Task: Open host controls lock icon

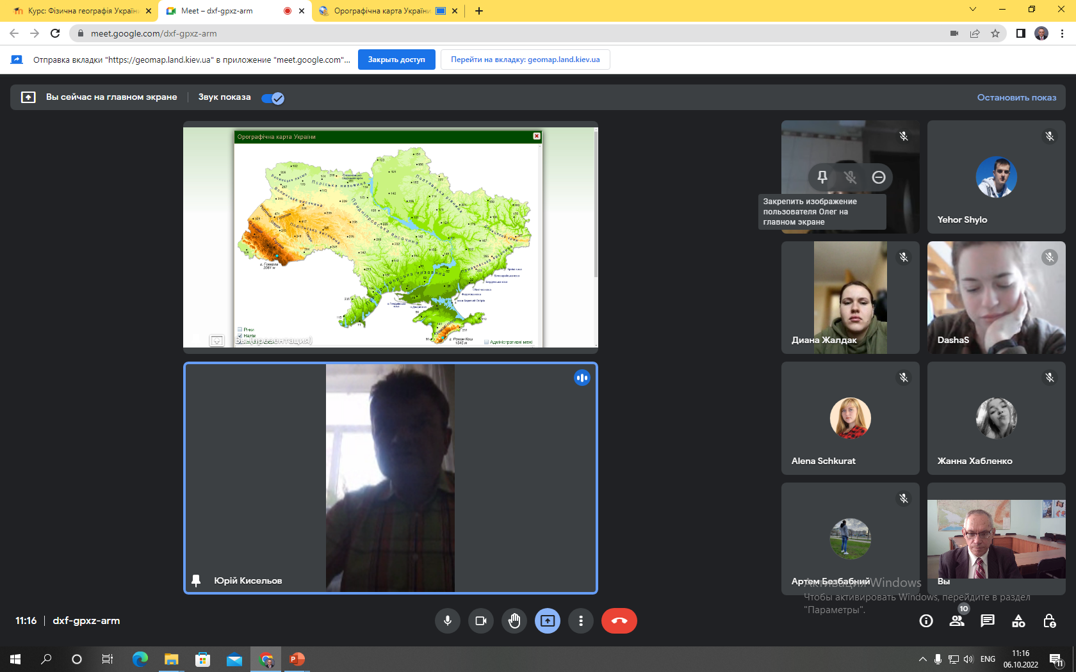Action: [1049, 621]
